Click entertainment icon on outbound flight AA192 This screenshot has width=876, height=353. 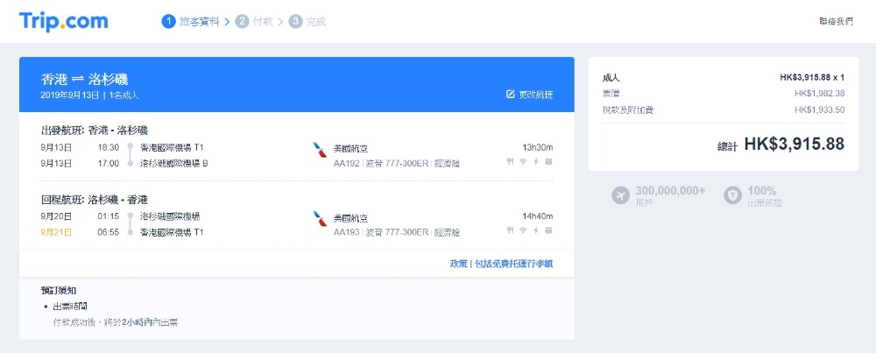click(549, 161)
